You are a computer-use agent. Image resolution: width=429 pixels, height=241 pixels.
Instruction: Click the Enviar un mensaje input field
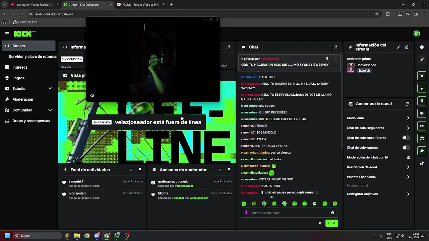click(289, 213)
